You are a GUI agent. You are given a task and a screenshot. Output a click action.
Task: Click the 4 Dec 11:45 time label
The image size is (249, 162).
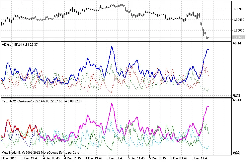[73, 158]
